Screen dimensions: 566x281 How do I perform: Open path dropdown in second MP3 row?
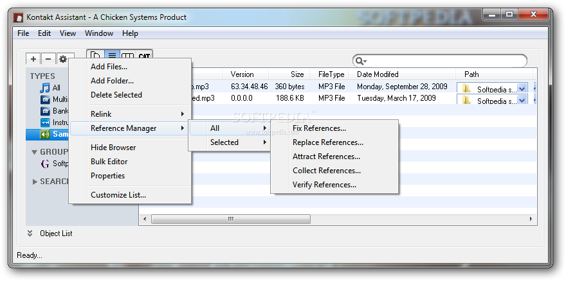pyautogui.click(x=522, y=100)
